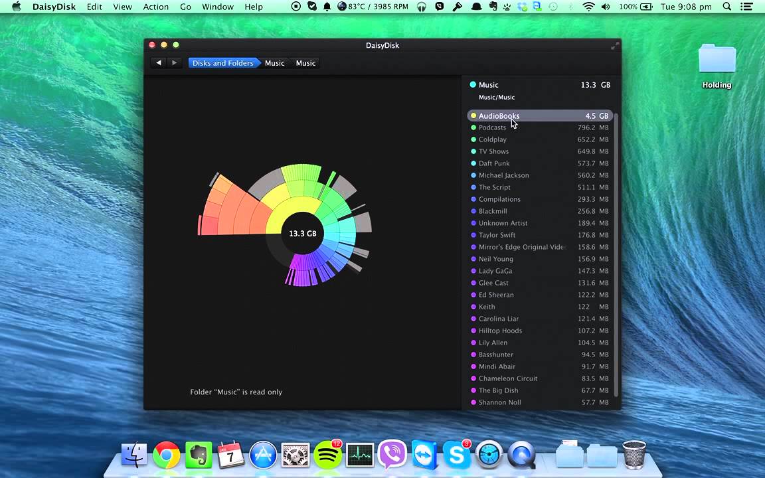Select the Blackmill folder row

tap(540, 211)
